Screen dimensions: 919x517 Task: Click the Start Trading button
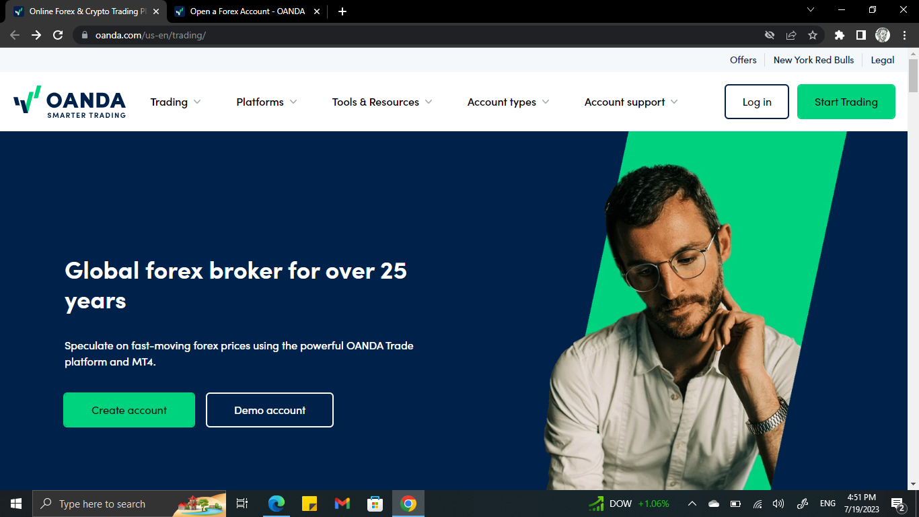[846, 102]
